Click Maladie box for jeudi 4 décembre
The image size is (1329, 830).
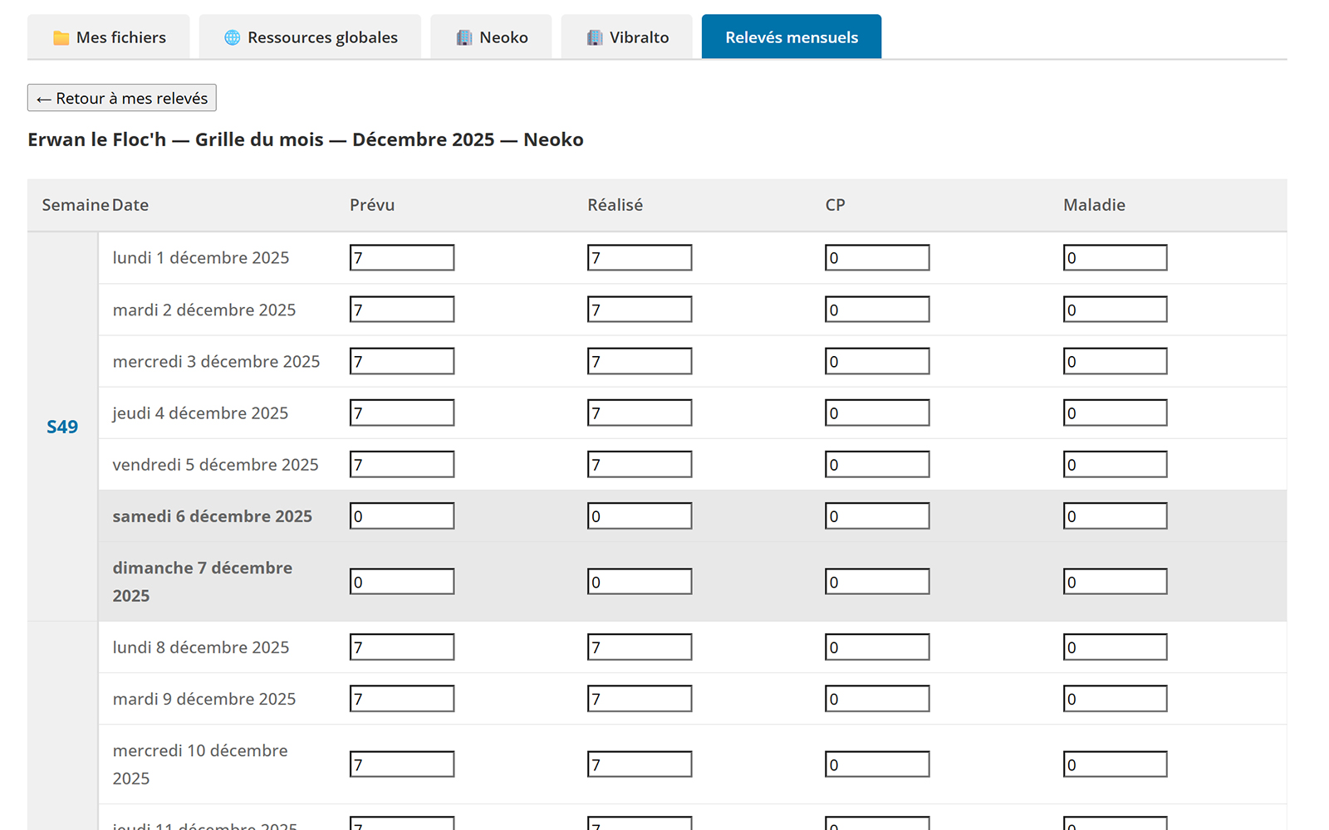[1116, 413]
